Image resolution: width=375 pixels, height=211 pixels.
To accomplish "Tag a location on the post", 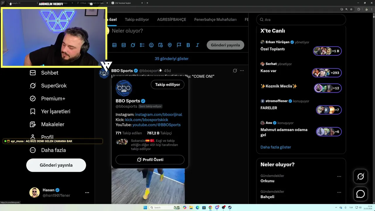I will 170,45.
